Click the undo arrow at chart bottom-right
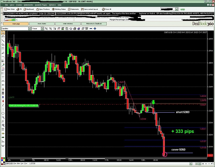This screenshot has height=167, width=215. click(213, 164)
